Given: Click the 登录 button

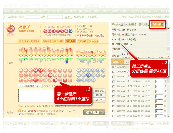Looking at the screenshot, I should [68, 17].
